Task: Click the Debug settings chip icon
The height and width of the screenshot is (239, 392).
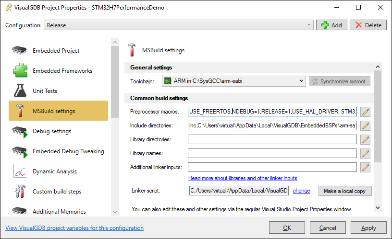Action: click(20, 132)
